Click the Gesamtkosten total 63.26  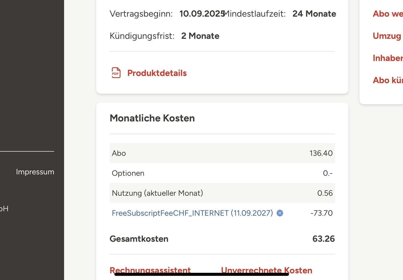click(x=323, y=239)
